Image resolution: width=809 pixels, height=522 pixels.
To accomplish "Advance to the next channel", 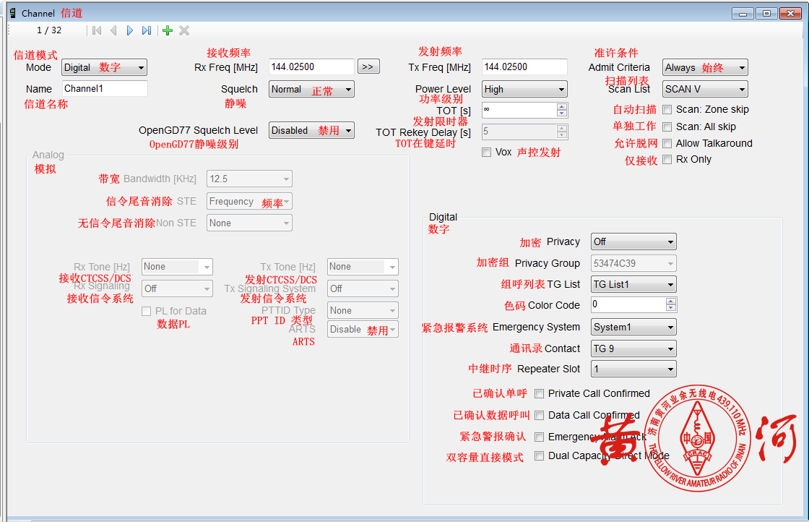I will pos(130,30).
